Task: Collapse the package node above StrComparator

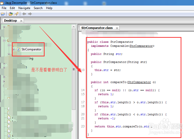Action: (9, 45)
